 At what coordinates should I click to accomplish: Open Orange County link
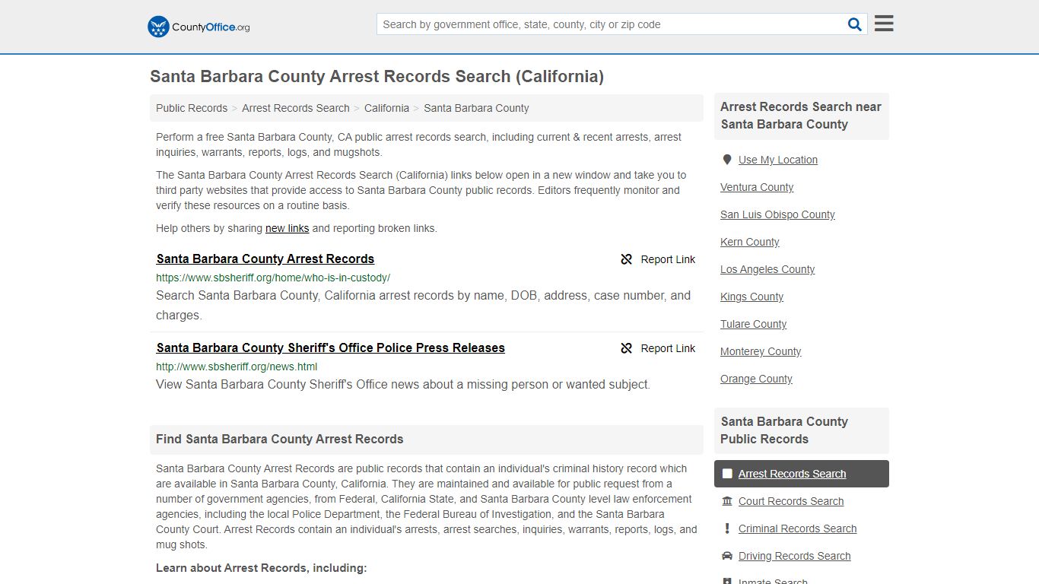click(x=756, y=379)
